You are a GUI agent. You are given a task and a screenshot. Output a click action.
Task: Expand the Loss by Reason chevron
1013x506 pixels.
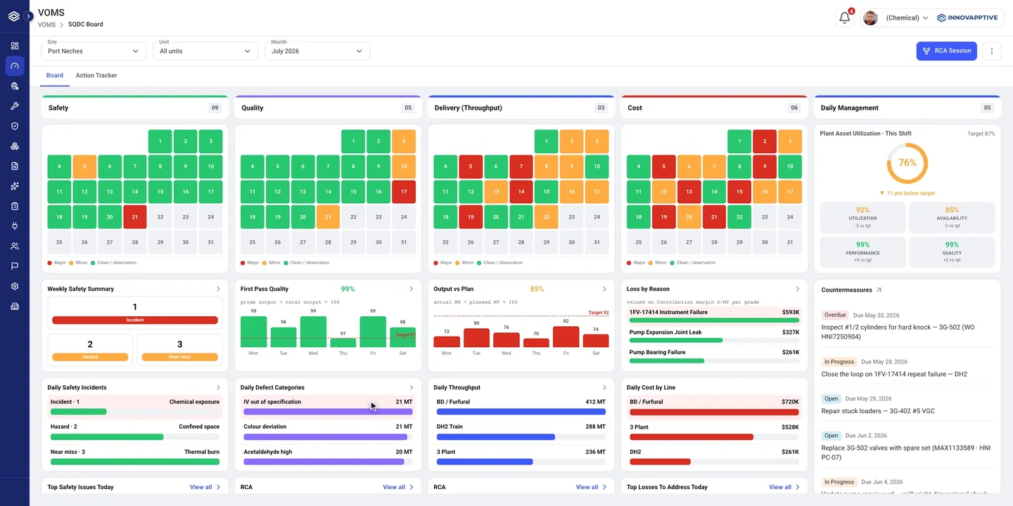(x=797, y=289)
